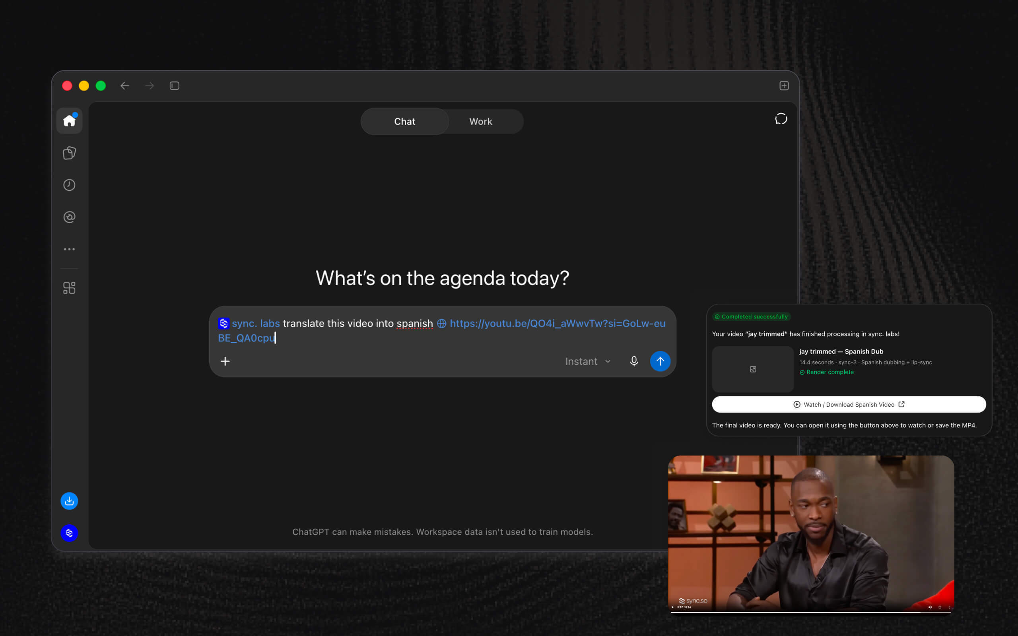Viewport: 1018px width, 636px height.
Task: Click the sync. labs mention in prompt
Action: [249, 324]
